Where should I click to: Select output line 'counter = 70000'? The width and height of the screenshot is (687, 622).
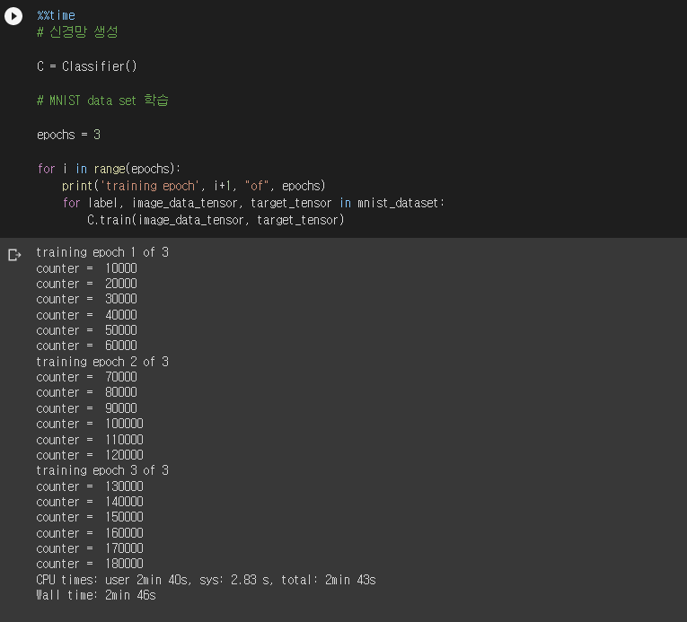point(87,377)
